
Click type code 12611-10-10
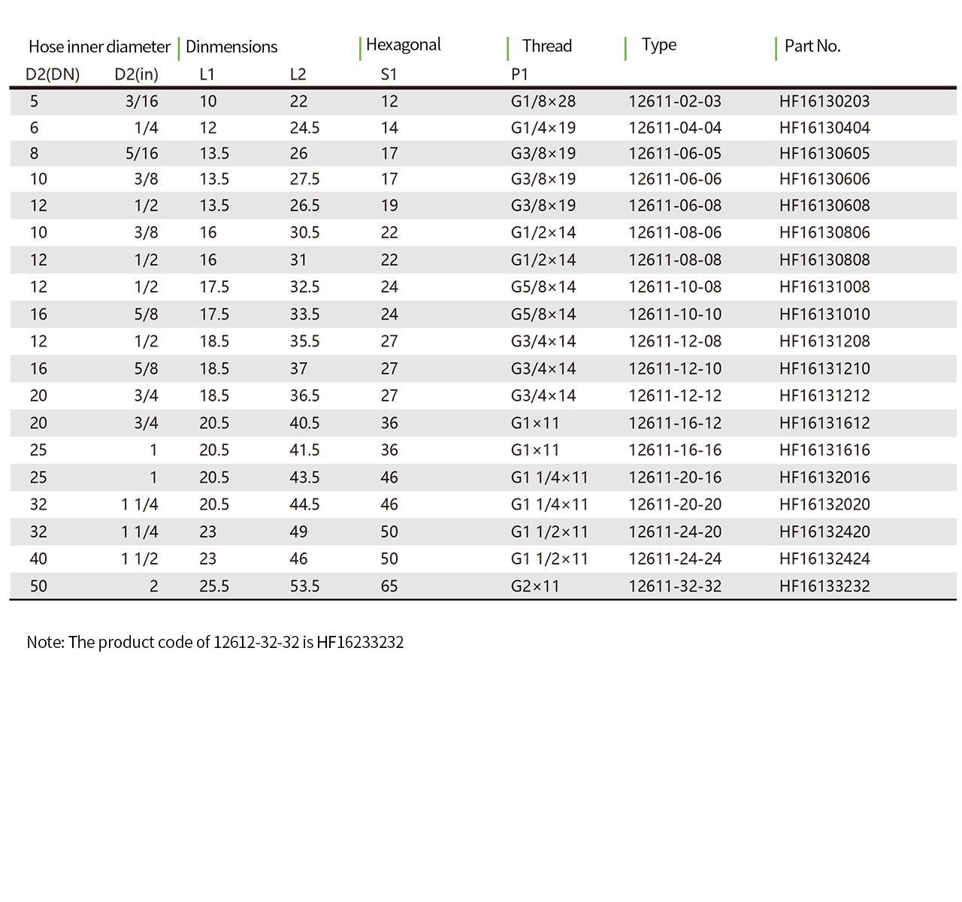pos(675,314)
